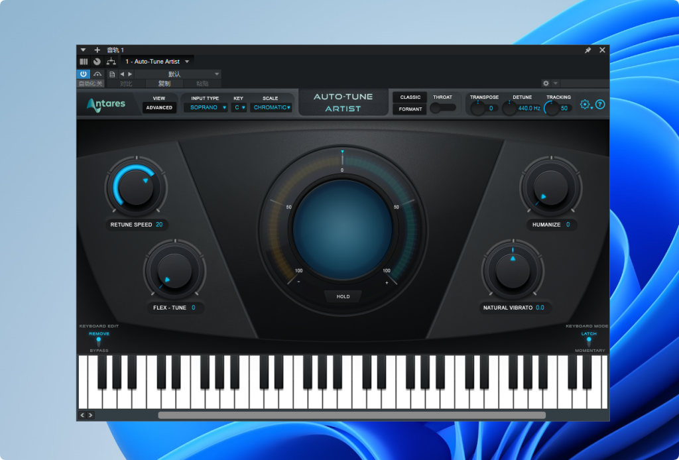Viewport: 679px width, 460px height.
Task: Open the routing tree icon
Action: [111, 62]
